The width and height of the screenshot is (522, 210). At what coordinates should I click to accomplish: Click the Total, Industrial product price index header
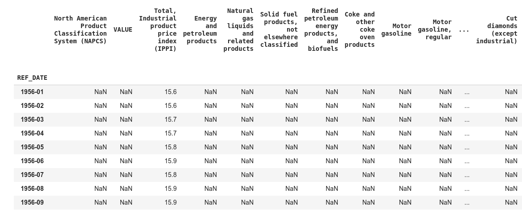tap(158, 30)
